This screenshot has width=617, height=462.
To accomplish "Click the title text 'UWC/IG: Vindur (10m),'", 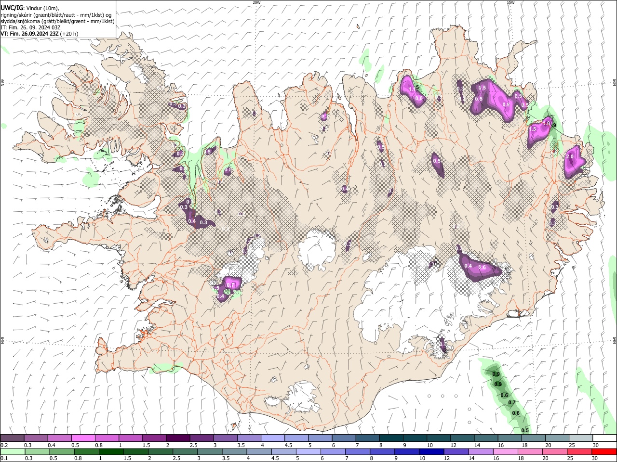I will tap(30, 8).
